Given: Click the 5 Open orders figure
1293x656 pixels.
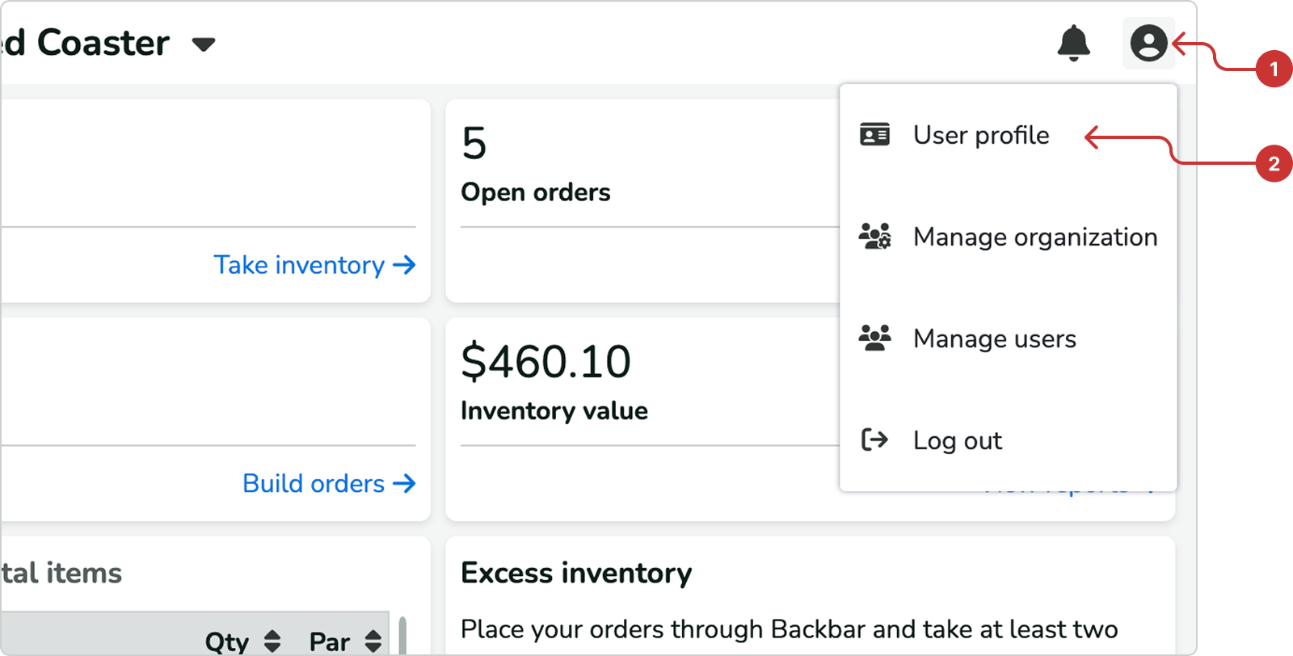Looking at the screenshot, I should [x=474, y=144].
